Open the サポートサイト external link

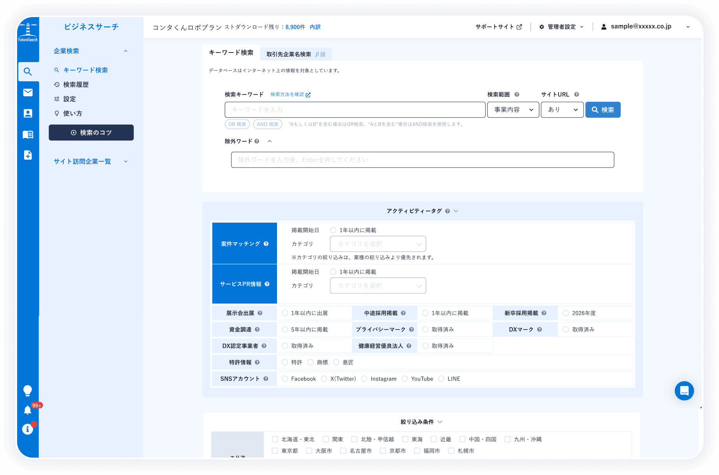[498, 27]
